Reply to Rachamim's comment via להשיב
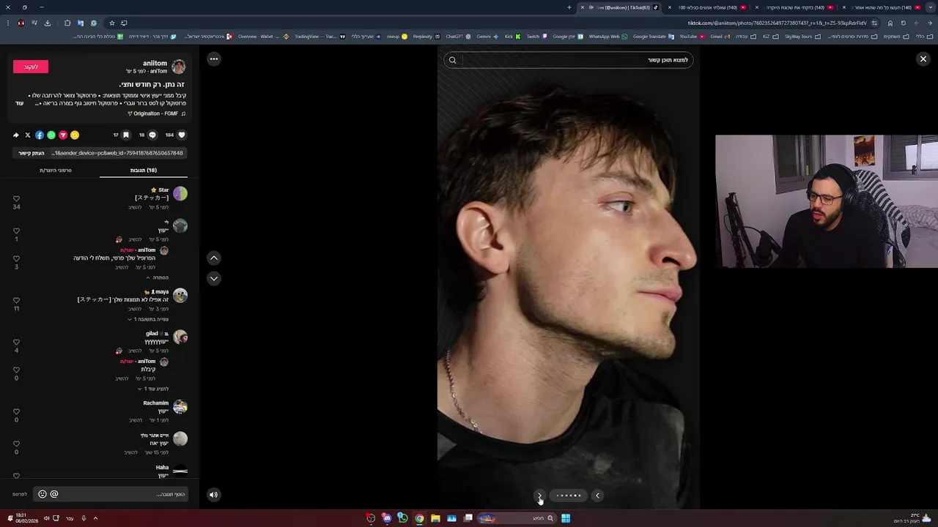This screenshot has width=938, height=527. [x=136, y=420]
